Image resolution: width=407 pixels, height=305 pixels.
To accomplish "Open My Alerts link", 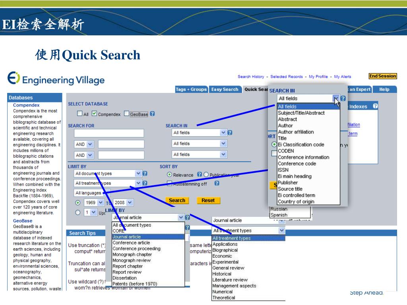I will click(343, 77).
